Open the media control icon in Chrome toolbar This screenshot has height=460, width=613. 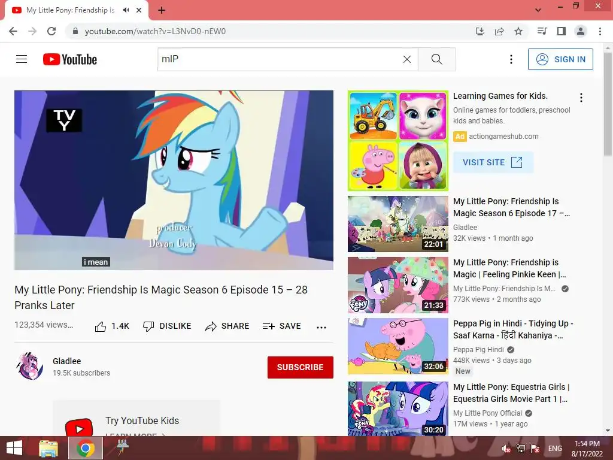point(542,31)
